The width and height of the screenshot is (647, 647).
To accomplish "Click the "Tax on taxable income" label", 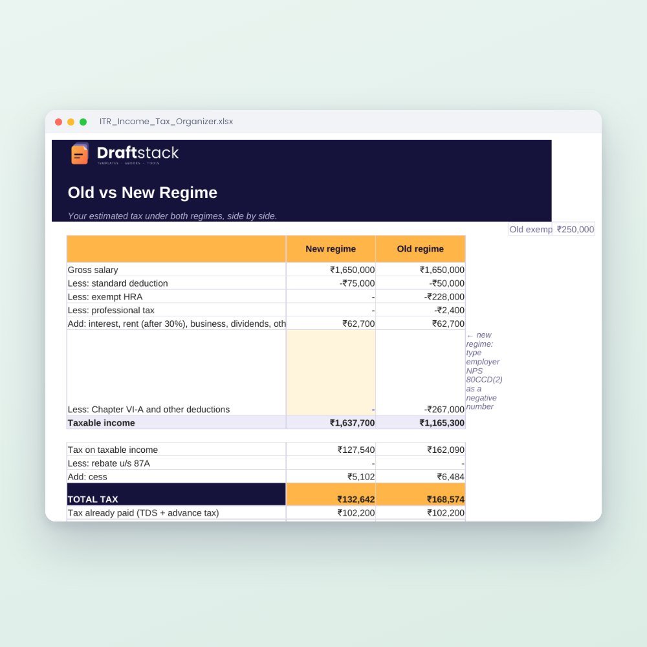I will point(113,450).
